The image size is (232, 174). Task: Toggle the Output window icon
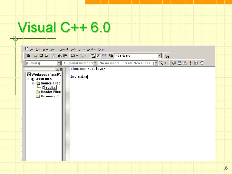[x=98, y=56]
